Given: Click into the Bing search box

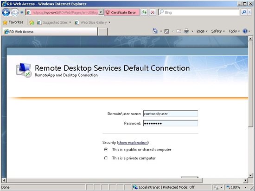Looking at the screenshot, I should [198, 13].
